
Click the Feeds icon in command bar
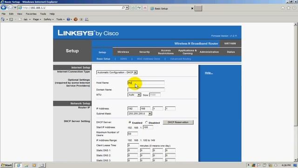[11, 20]
